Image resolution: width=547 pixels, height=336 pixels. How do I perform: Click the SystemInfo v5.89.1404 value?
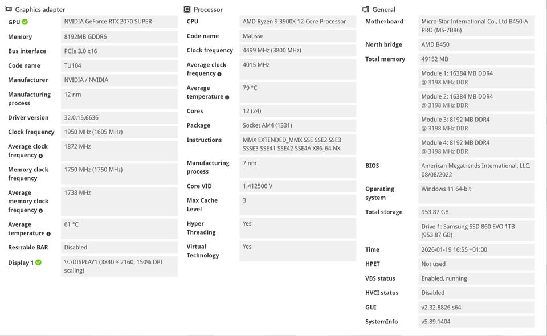[476, 322]
